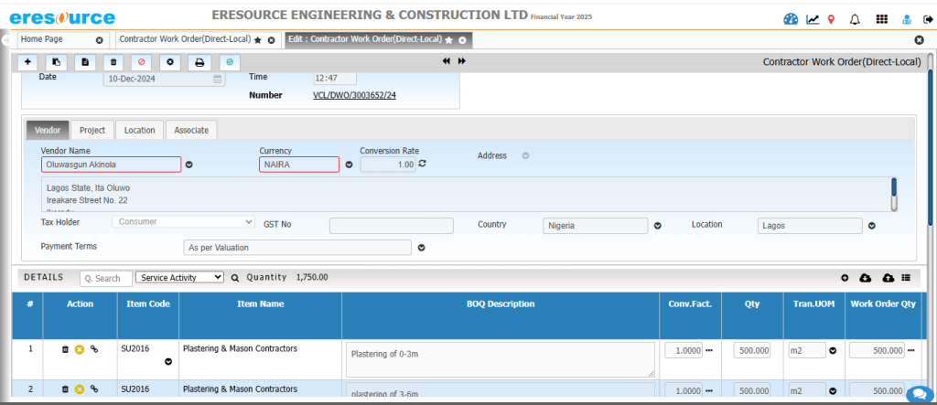937x405 pixels.
Task: Open Payment Terms dropdown arrow
Action: point(421,248)
